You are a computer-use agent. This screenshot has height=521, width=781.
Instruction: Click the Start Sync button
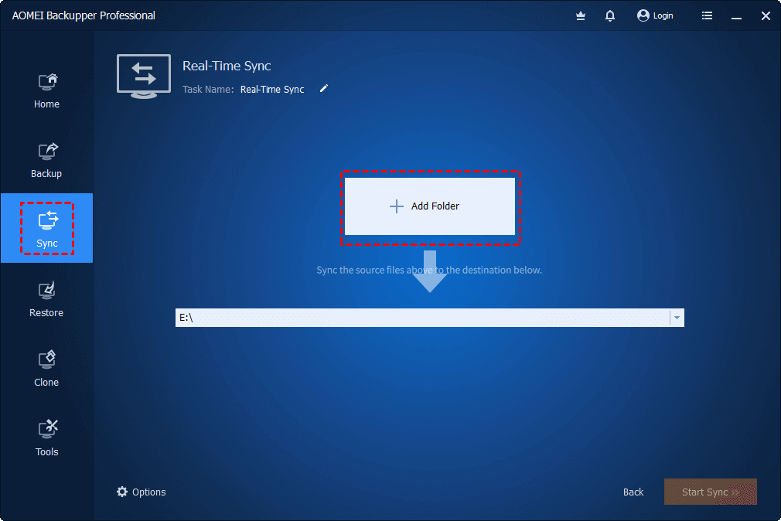coord(711,492)
